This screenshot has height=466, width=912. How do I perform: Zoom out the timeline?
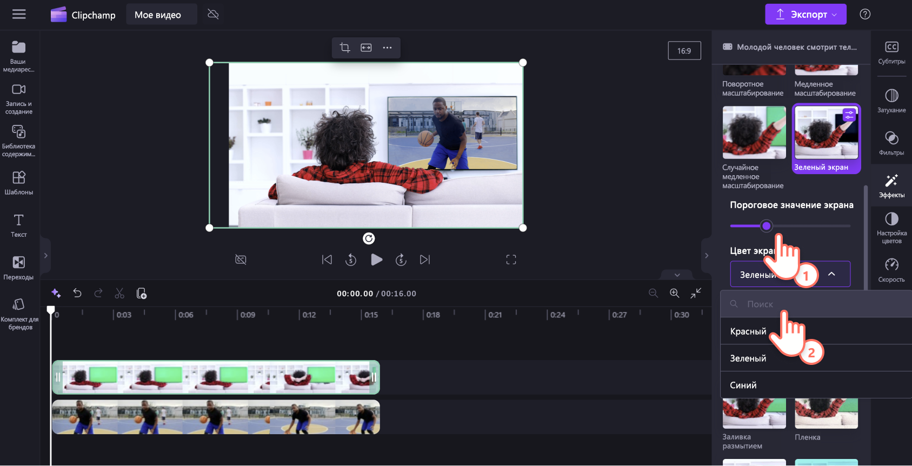(x=653, y=293)
